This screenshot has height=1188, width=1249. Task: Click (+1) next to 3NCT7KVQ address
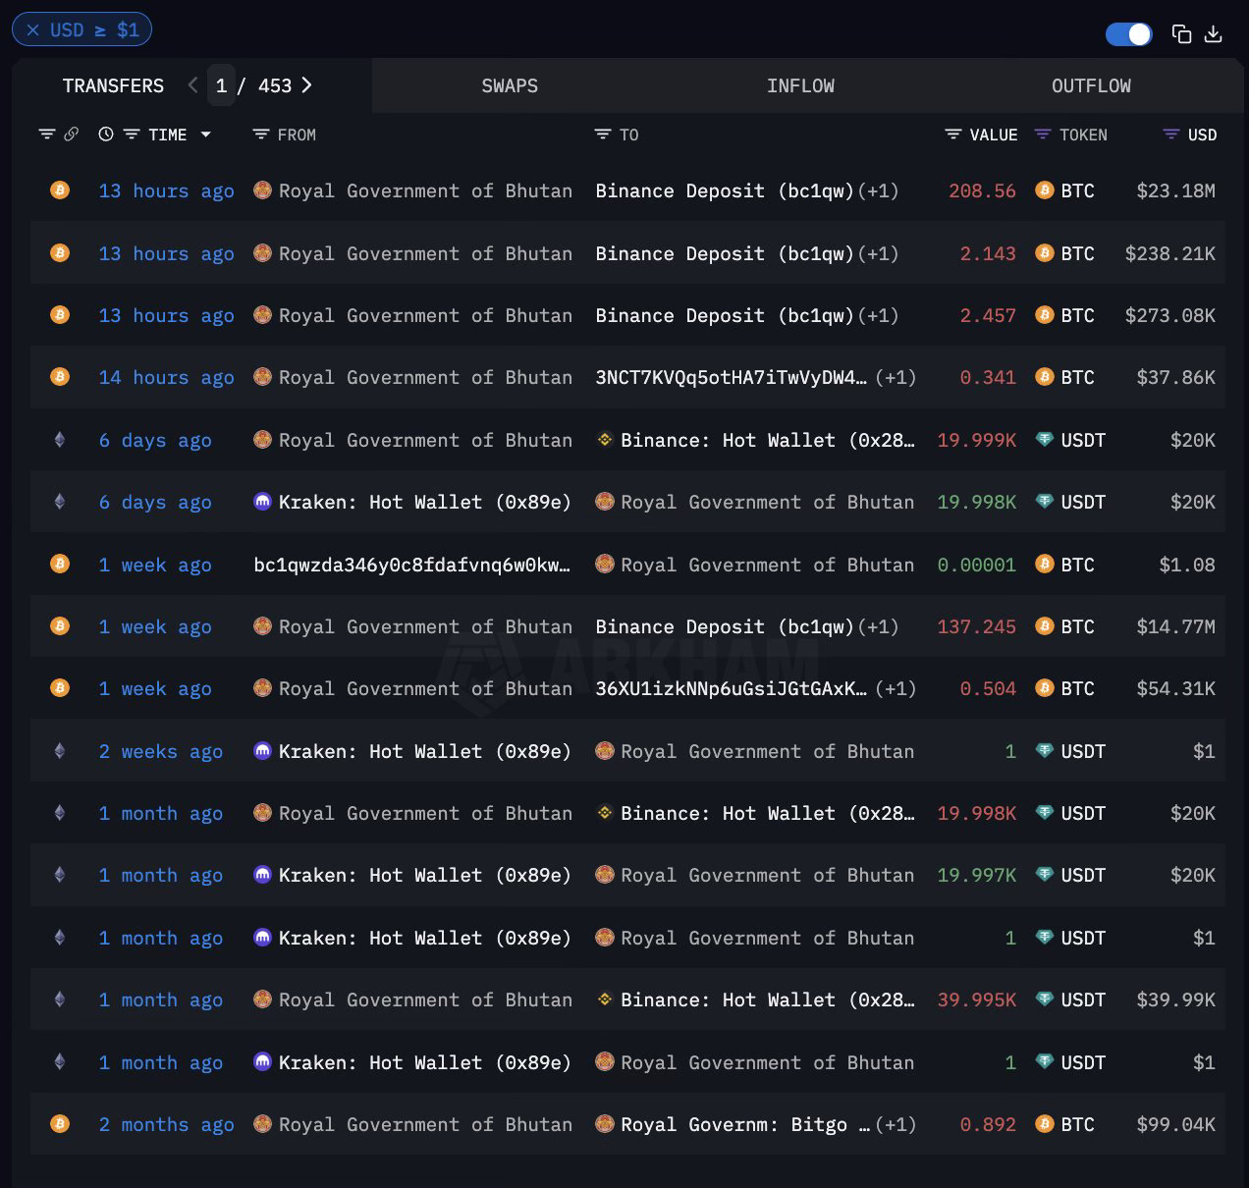click(895, 378)
